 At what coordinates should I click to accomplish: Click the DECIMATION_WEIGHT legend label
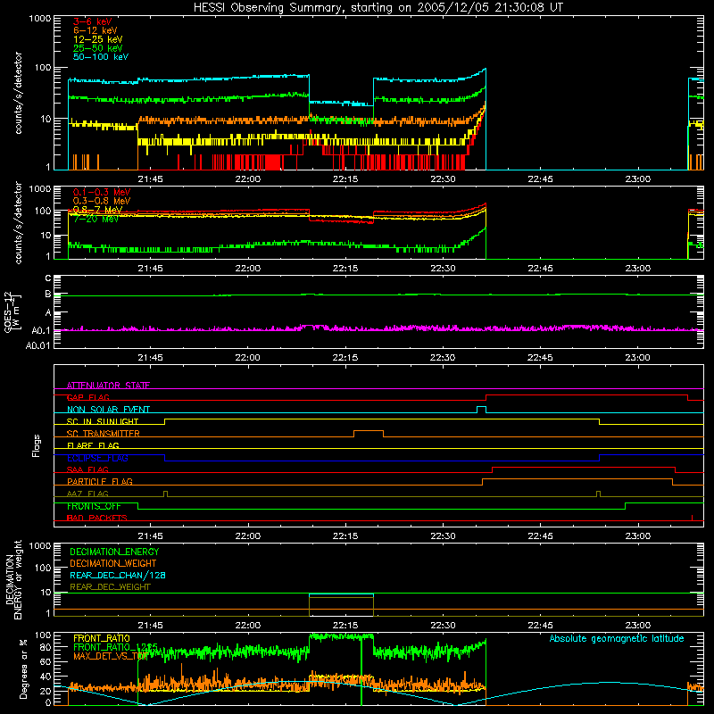coord(113,563)
